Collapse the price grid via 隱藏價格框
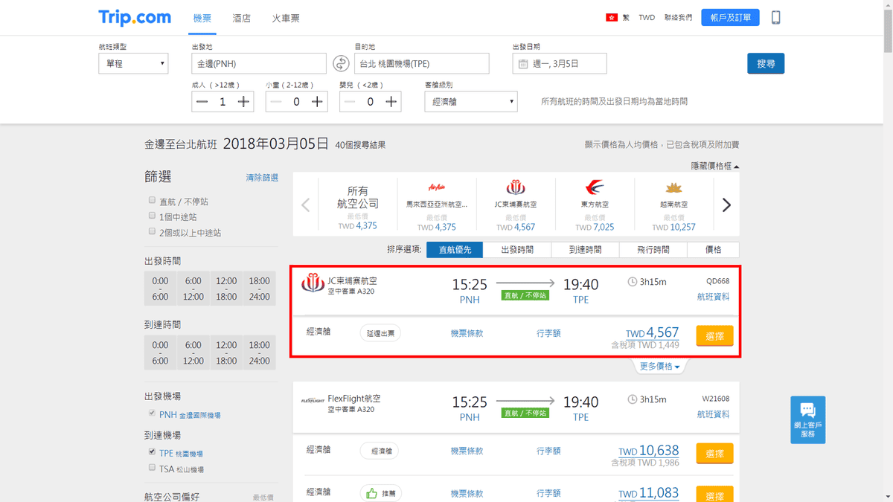893x502 pixels. pyautogui.click(x=714, y=166)
